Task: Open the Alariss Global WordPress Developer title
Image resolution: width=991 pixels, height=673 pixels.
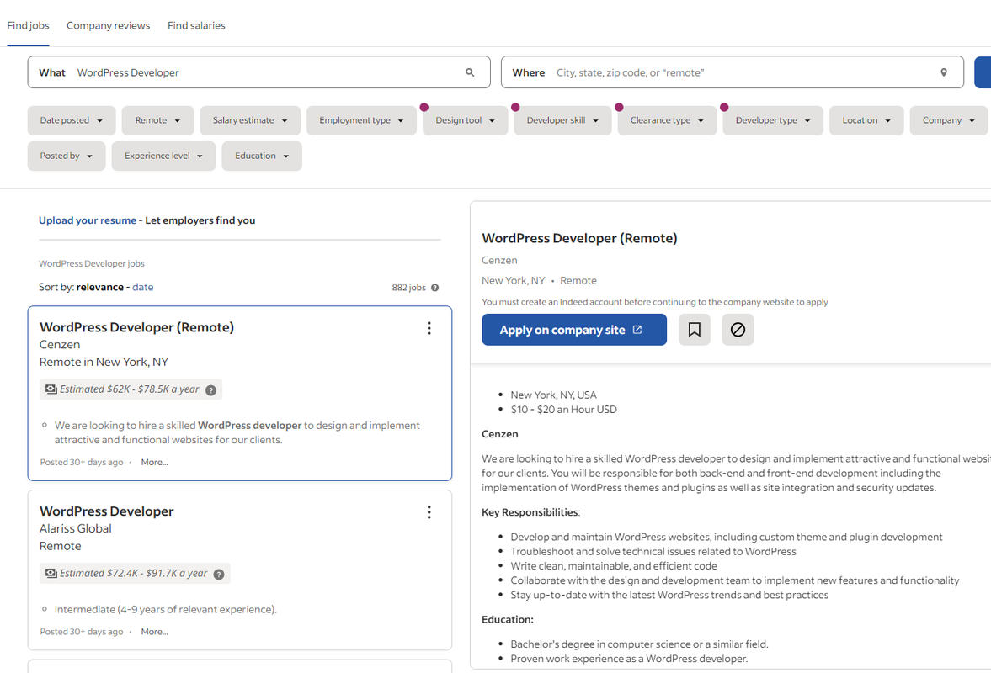Action: (x=106, y=511)
